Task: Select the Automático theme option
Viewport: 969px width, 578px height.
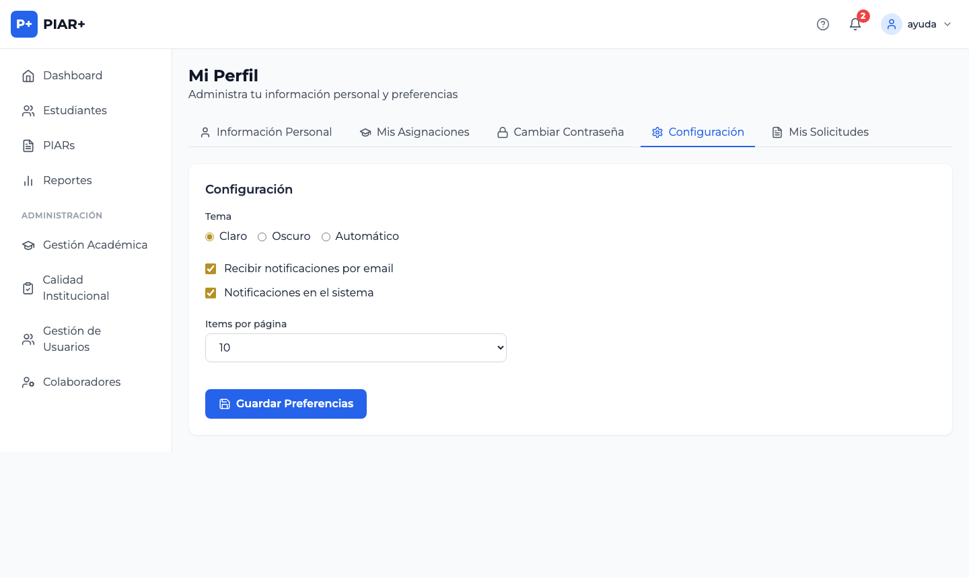Action: (x=326, y=237)
